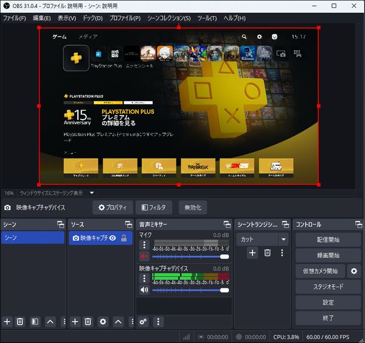The width and height of the screenshot is (365, 343).
Task: Select 映像キャプチャ source row
Action: point(100,238)
